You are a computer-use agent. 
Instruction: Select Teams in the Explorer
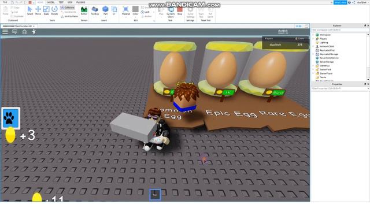click(321, 77)
